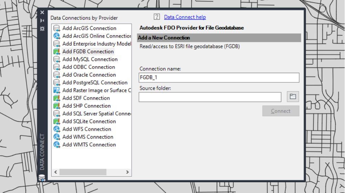
Task: Pick Add Raster Image or Surface Connection
Action: pyautogui.click(x=97, y=90)
